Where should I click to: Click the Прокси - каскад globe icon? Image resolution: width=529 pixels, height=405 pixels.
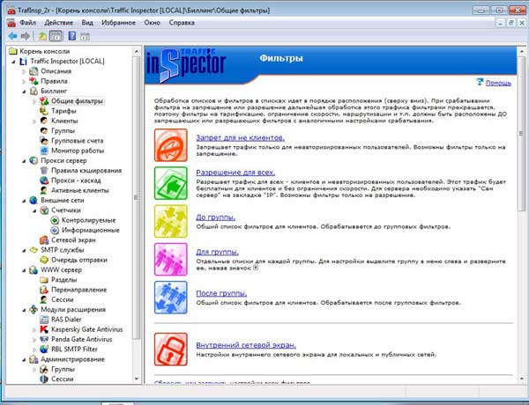click(44, 180)
